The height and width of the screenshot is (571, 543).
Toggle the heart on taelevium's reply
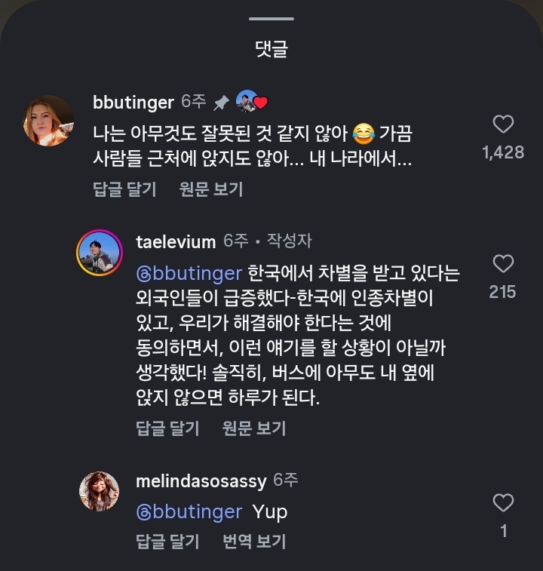(x=502, y=263)
